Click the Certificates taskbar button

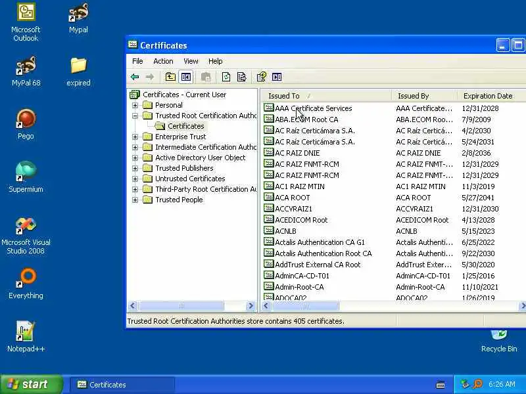pyautogui.click(x=122, y=385)
